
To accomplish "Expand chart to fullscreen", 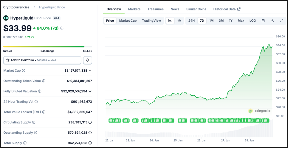I will pyautogui.click(x=281, y=21).
